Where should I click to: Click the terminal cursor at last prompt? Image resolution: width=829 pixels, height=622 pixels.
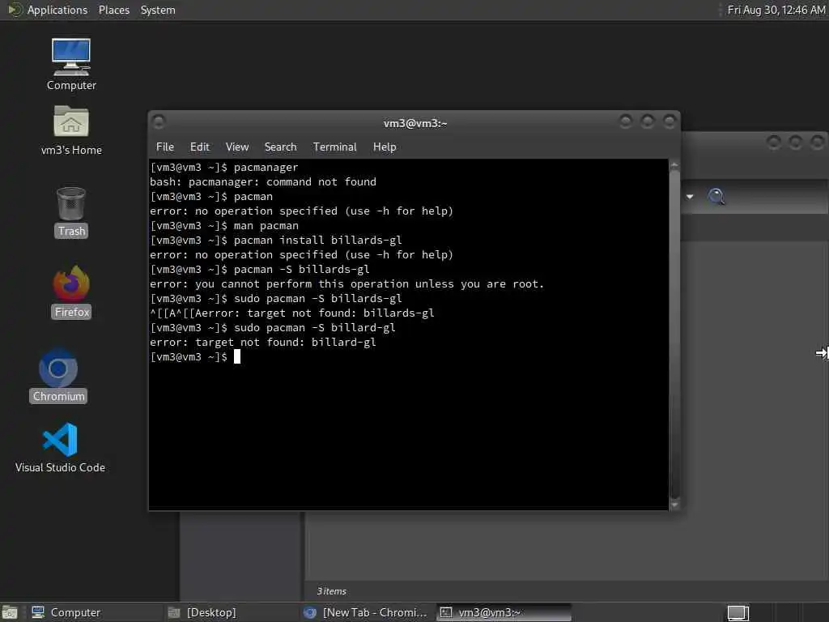[237, 356]
